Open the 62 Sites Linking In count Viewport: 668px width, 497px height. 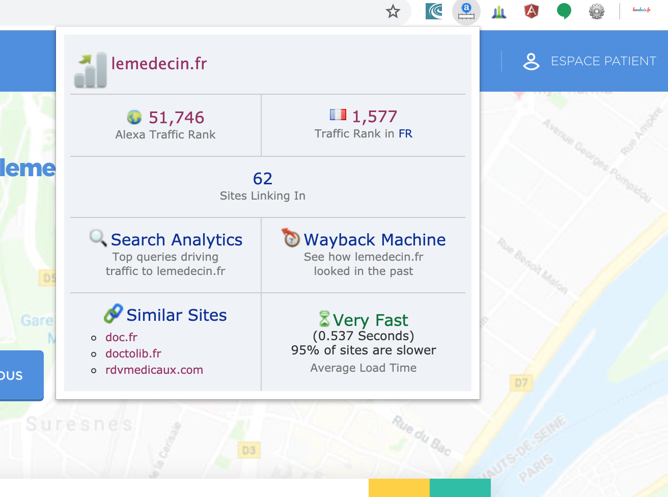click(263, 179)
